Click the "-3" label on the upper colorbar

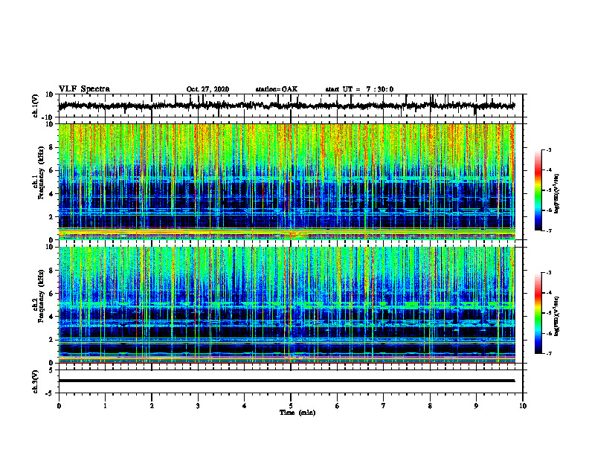[549, 150]
